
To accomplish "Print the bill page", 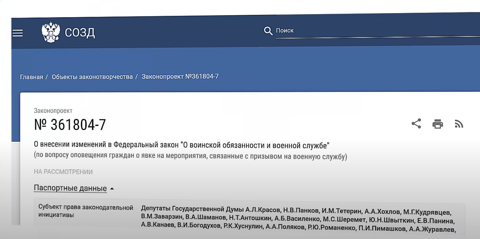I will 438,124.
